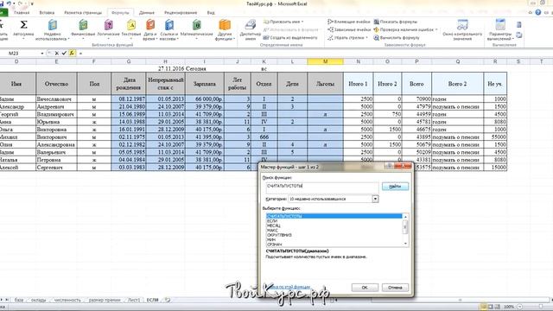The image size is (553, 311).
Task: Open Окно контрольного значения watch window
Action: (462, 29)
